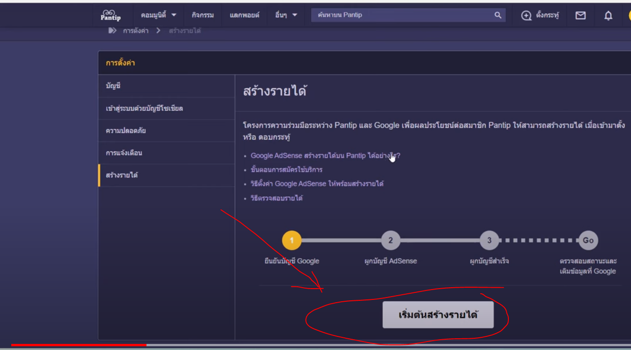Click the ตรวจสอบสถานะและเติมข้อมูลที่ Google label
The height and width of the screenshot is (350, 631).
click(x=588, y=266)
